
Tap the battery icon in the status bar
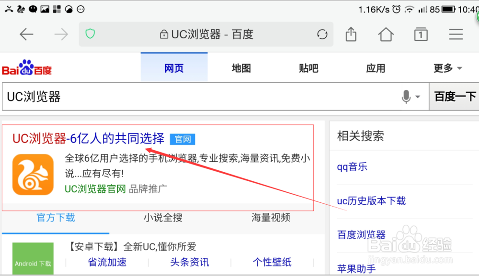[448, 10]
